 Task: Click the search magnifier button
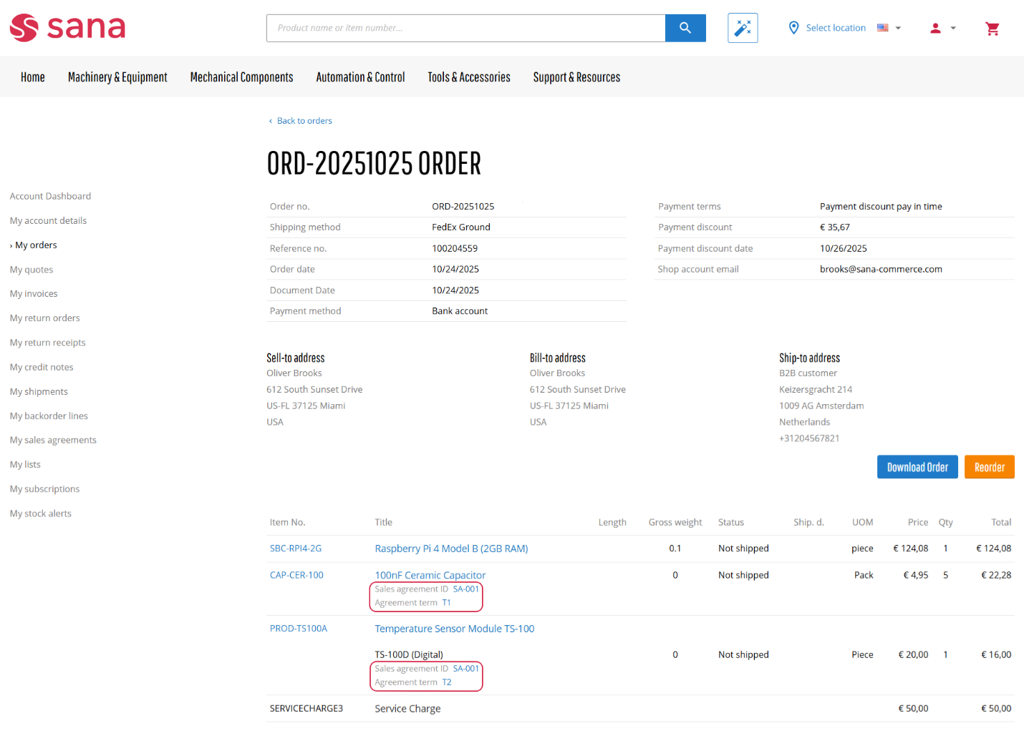685,28
